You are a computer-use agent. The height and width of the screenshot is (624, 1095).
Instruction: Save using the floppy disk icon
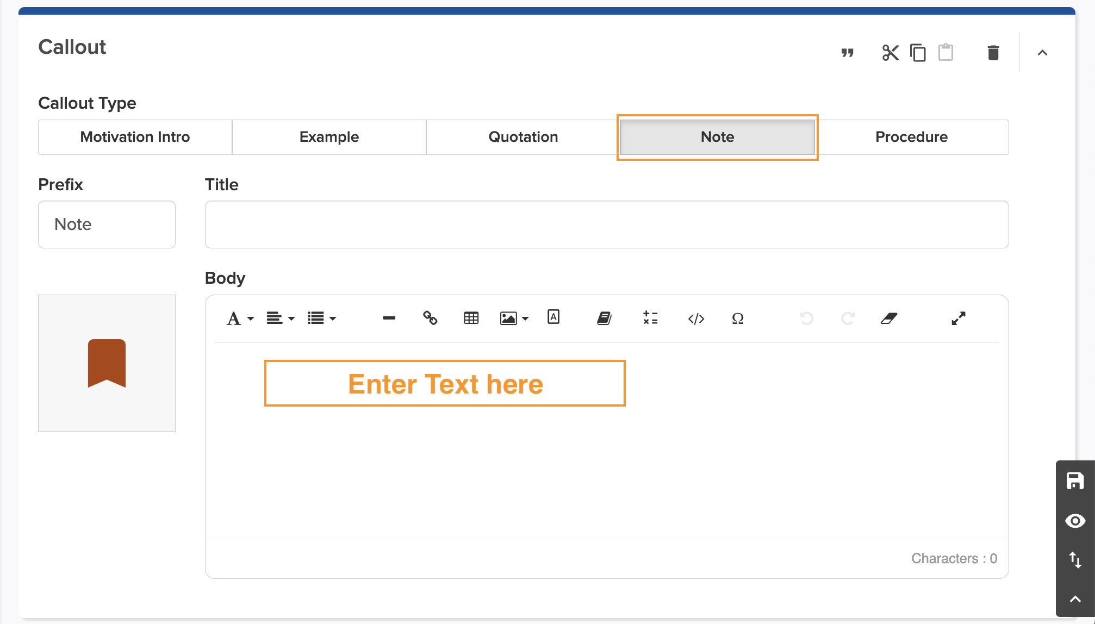pyautogui.click(x=1075, y=481)
